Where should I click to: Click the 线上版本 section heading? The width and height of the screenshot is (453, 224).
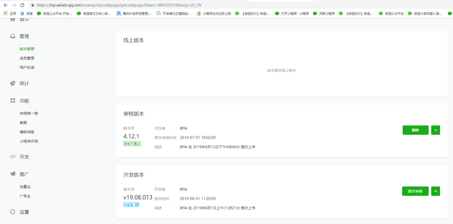click(134, 40)
